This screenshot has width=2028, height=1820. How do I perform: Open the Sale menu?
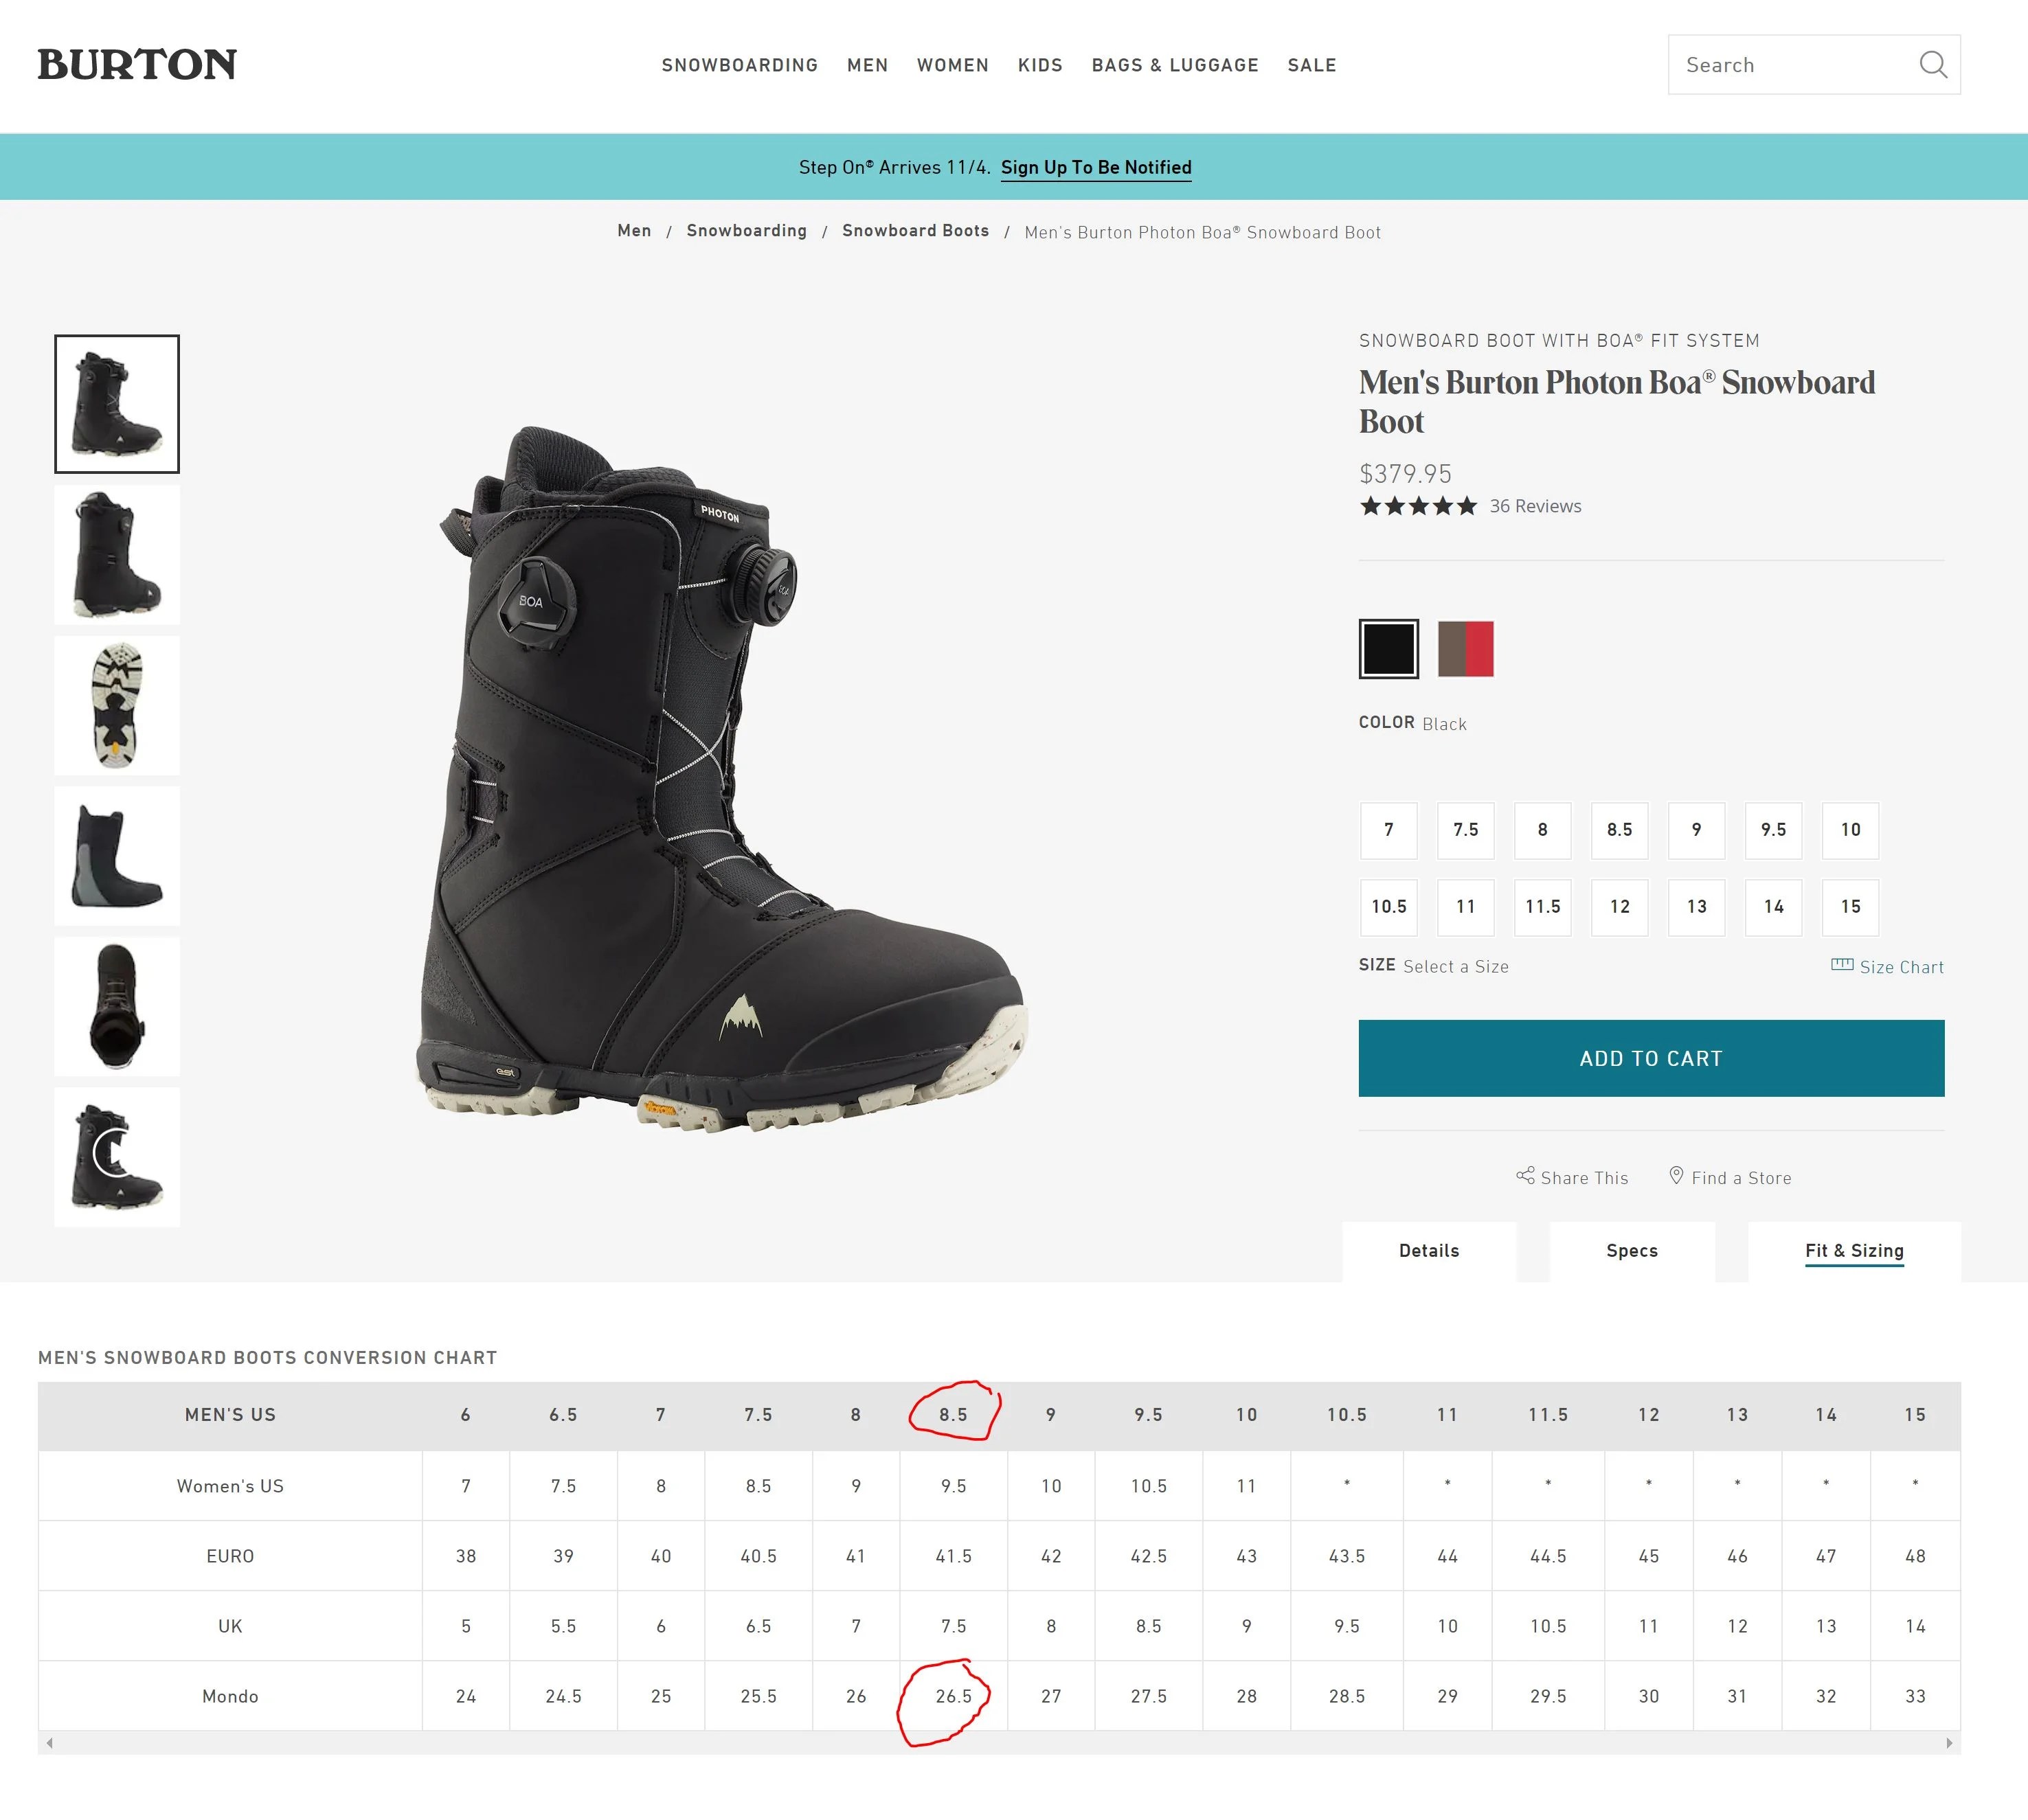pyautogui.click(x=1311, y=65)
